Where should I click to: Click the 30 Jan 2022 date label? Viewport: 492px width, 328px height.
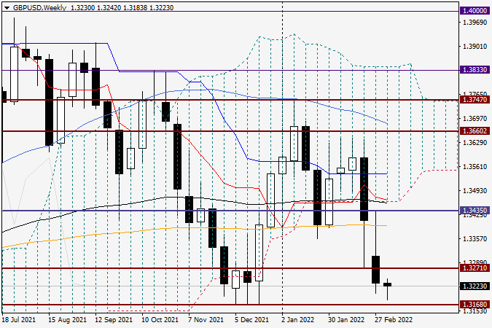346,320
